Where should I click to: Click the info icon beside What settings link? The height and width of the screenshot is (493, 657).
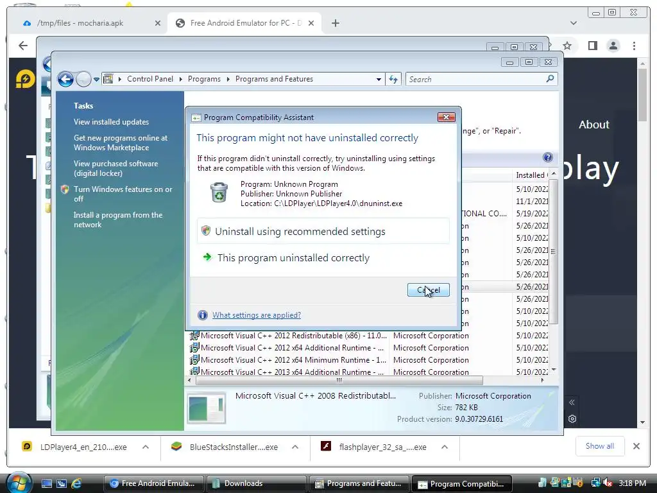[202, 315]
